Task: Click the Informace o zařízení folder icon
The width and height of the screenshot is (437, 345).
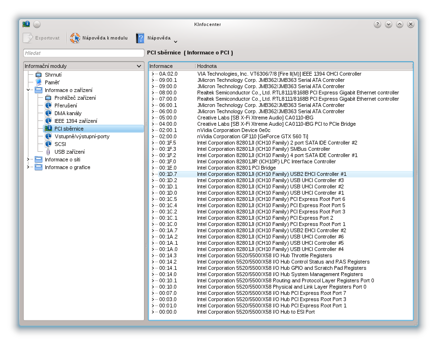Action: 39,90
